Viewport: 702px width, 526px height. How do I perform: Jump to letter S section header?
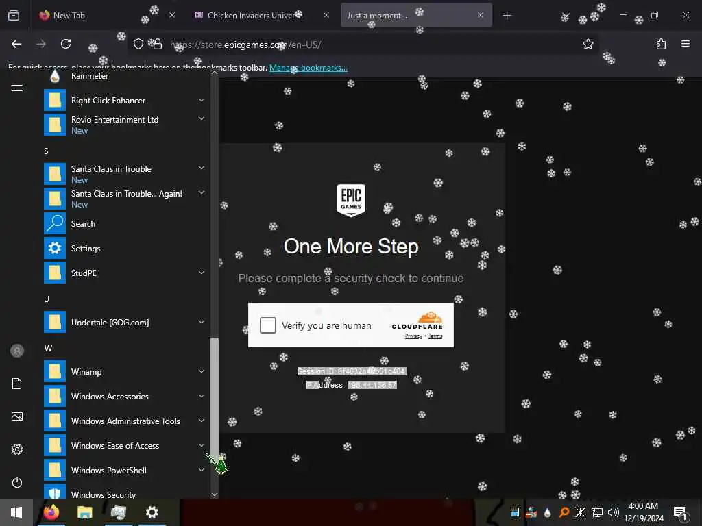(x=46, y=151)
